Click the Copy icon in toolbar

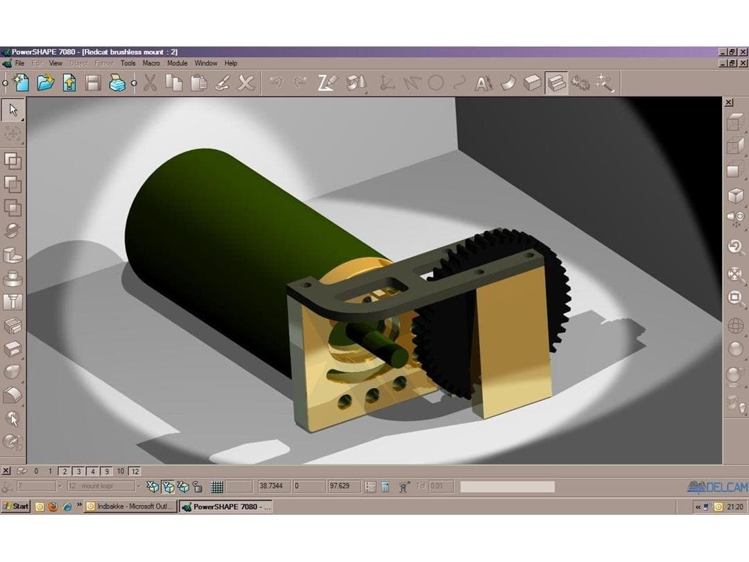174,83
